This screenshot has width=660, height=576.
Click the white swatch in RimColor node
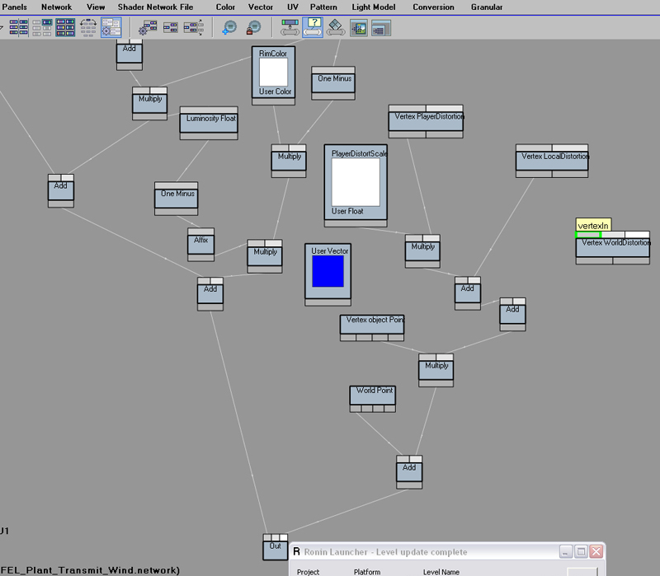(x=273, y=72)
